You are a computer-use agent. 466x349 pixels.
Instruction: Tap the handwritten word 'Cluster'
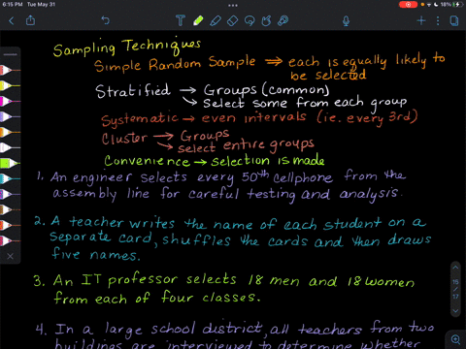pos(124,139)
